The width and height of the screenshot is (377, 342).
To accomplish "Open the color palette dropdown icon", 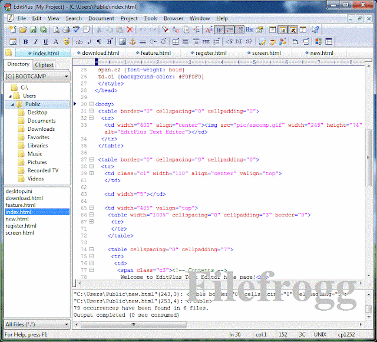I will pyautogui.click(x=67, y=42).
